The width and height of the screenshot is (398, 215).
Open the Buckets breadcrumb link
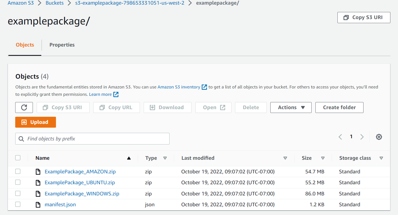coord(54,3)
